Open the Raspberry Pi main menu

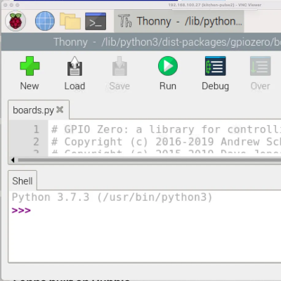coord(15,21)
